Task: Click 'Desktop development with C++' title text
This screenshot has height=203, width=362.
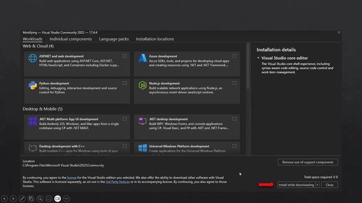Action: click(x=62, y=146)
